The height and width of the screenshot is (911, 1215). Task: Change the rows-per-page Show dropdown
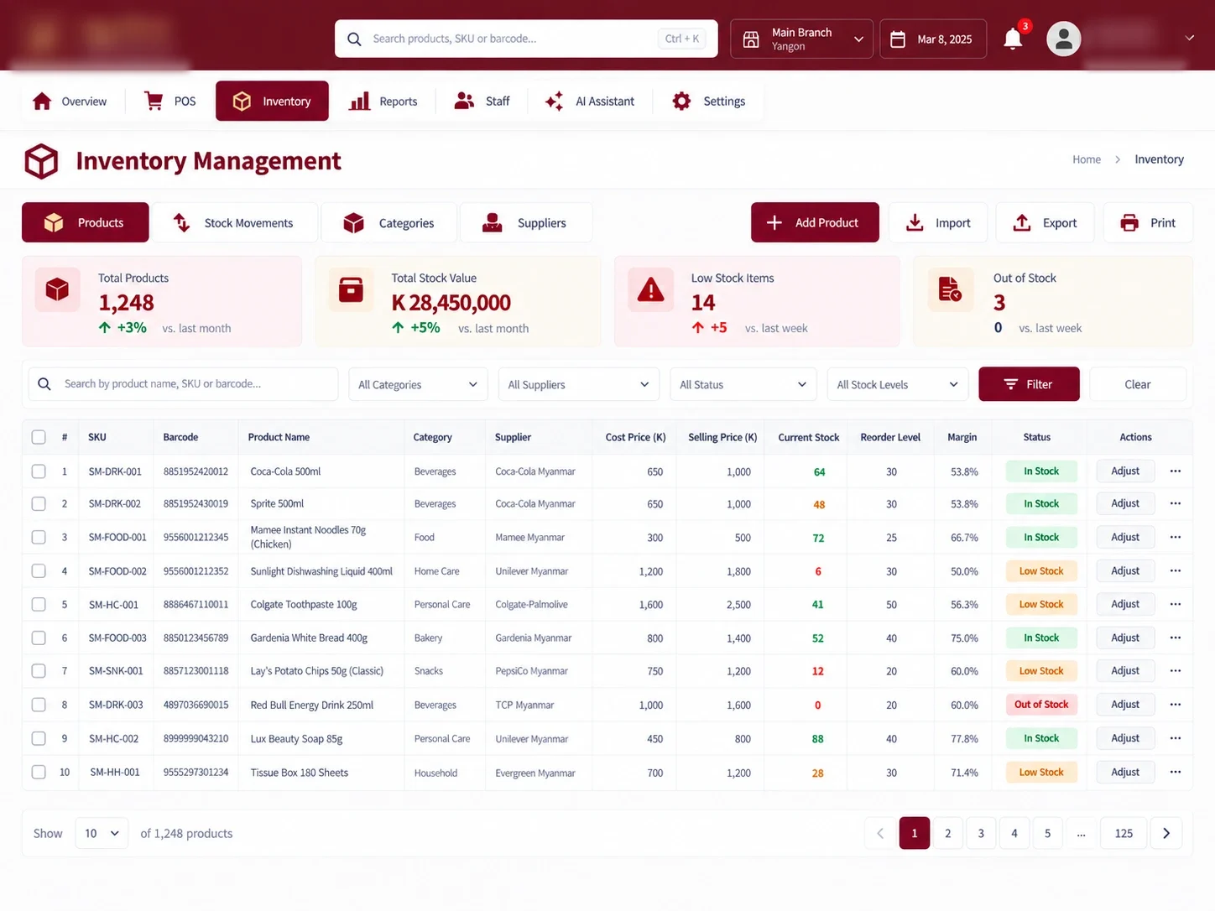pos(102,833)
